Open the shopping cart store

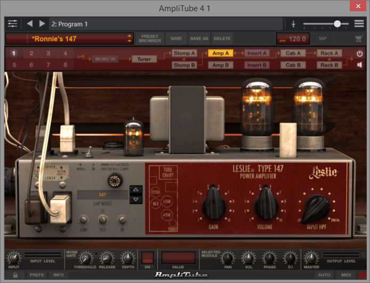(359, 39)
